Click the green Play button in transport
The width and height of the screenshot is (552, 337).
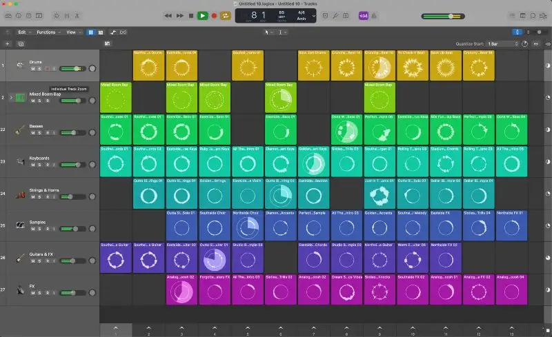coord(202,15)
